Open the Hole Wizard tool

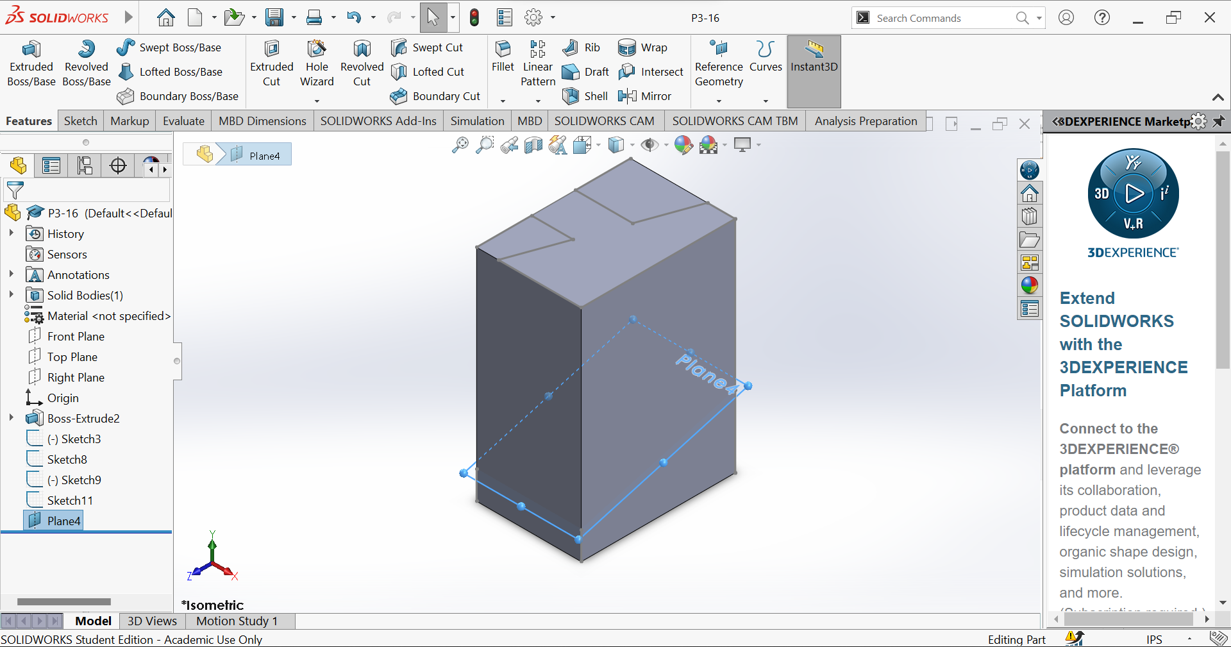coord(316,62)
